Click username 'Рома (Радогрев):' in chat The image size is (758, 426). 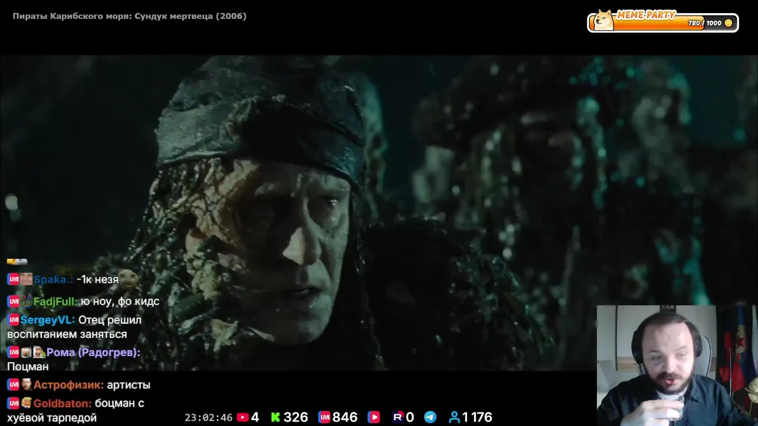[x=94, y=353]
